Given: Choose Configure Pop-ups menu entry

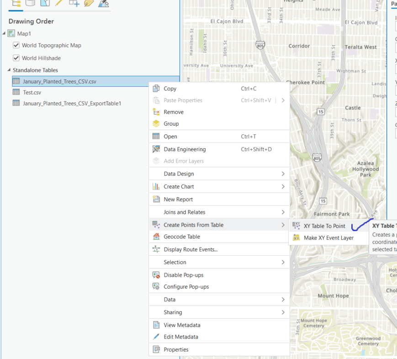Looking at the screenshot, I should 219,286.
